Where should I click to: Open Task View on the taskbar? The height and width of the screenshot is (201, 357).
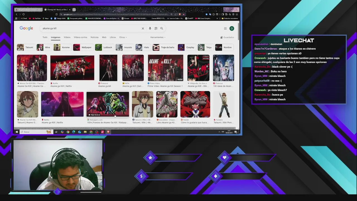coord(56,132)
